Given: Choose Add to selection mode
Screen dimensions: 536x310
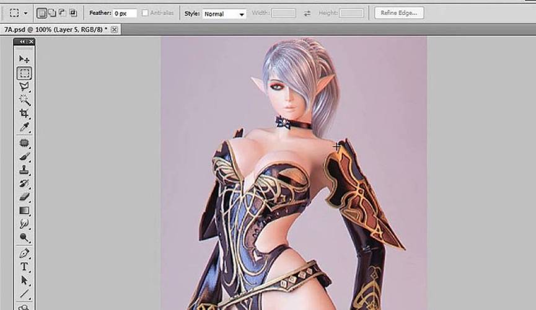Looking at the screenshot, I should (52, 13).
